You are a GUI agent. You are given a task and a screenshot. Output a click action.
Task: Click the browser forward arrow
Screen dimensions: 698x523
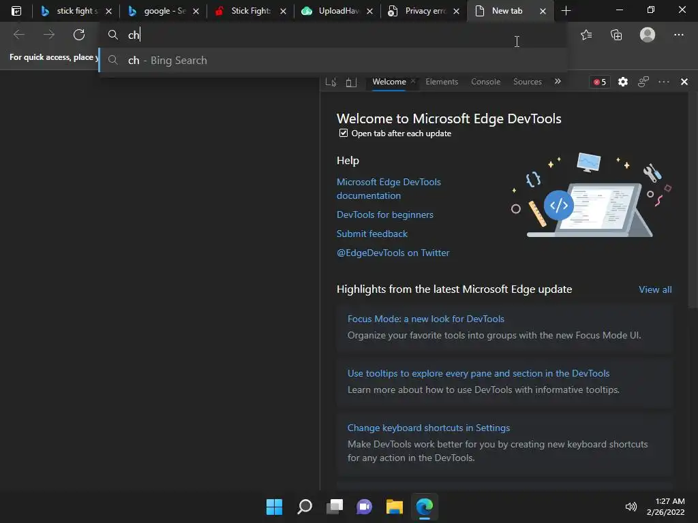pyautogui.click(x=49, y=35)
